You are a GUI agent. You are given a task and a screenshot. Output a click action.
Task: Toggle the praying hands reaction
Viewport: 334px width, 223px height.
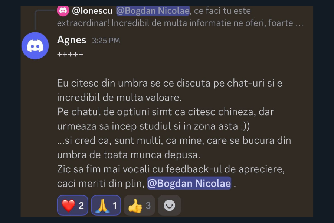[106, 205]
